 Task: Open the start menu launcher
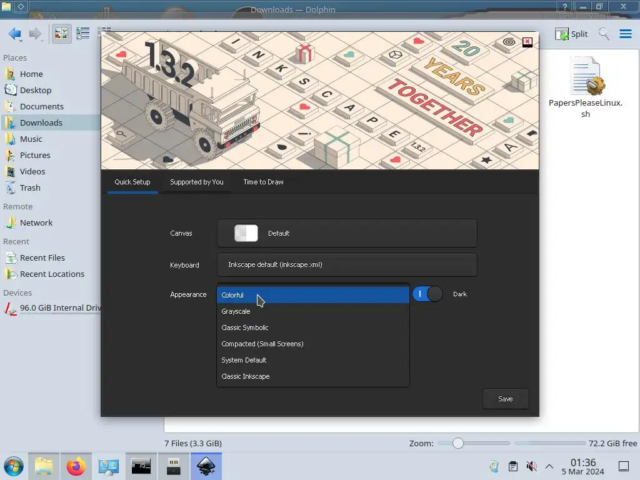tap(14, 466)
